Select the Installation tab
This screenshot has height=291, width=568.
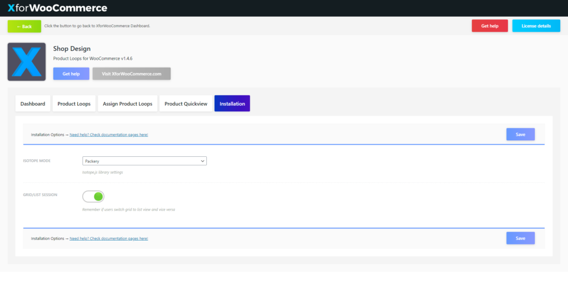[x=232, y=104]
